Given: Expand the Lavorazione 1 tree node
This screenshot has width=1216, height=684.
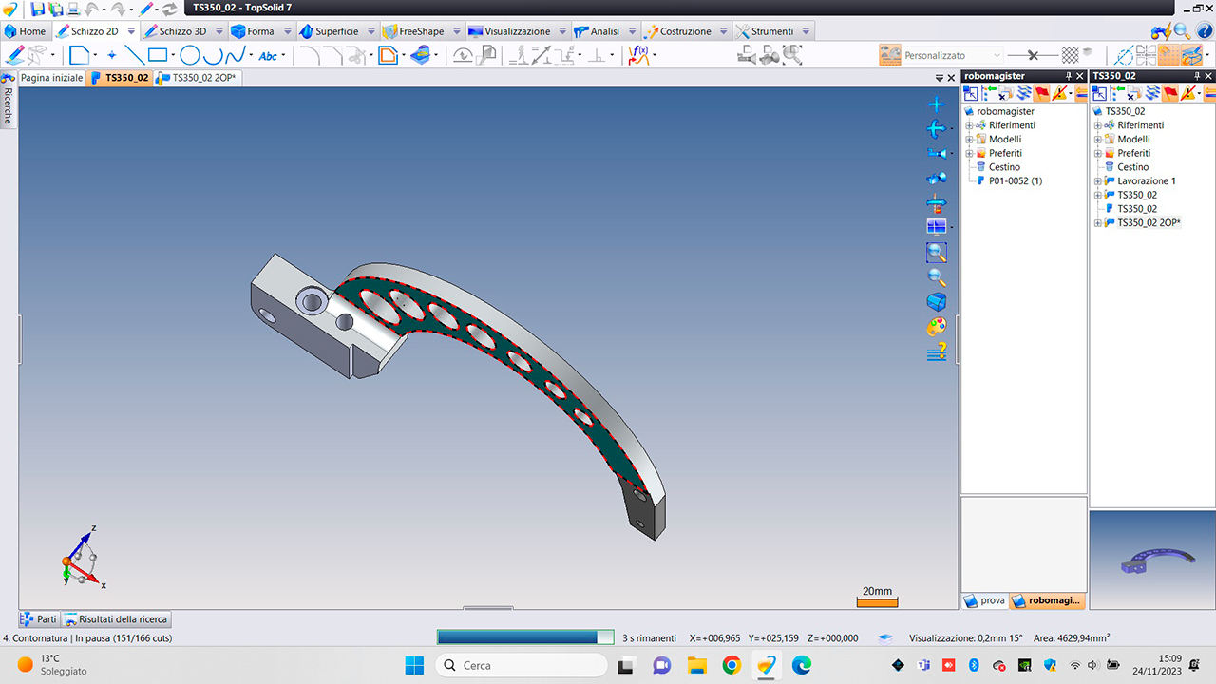Looking at the screenshot, I should coord(1098,181).
